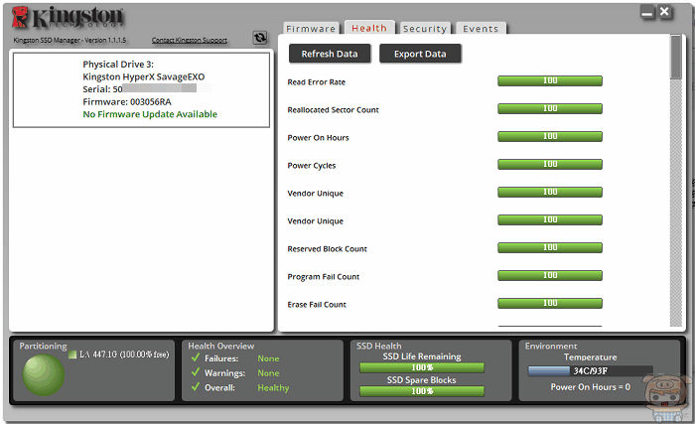Click the Kingston HyperX SavageEXO name

tap(144, 76)
